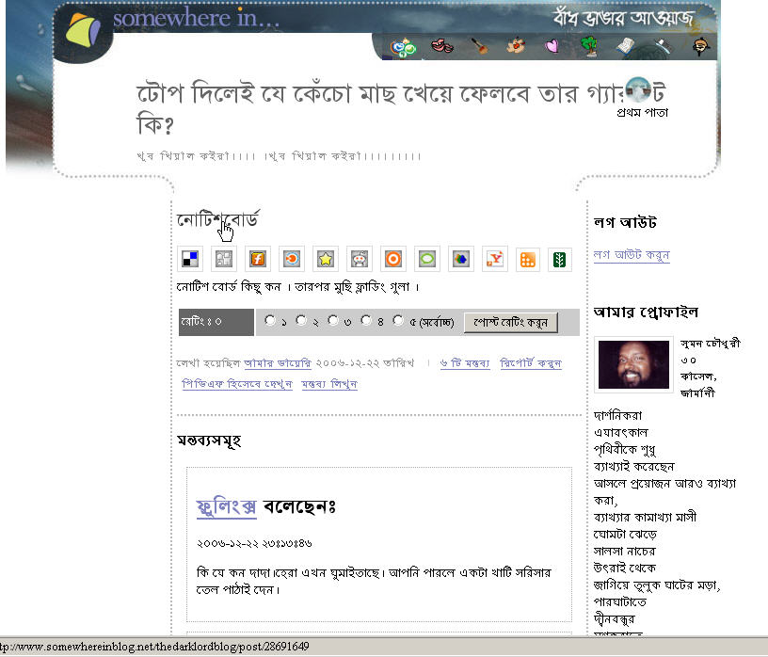Click the আমার প্রোফাইল sidebar heading

(x=646, y=312)
